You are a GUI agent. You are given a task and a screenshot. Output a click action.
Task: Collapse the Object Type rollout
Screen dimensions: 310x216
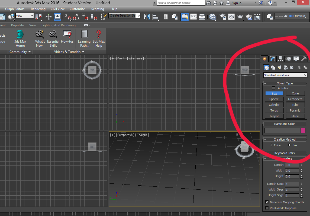point(285,83)
